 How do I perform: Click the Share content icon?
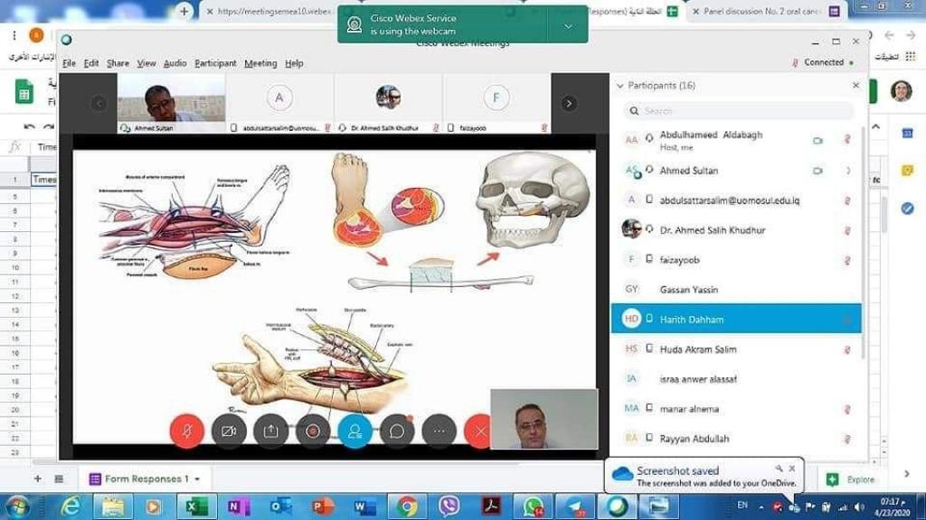[270, 432]
